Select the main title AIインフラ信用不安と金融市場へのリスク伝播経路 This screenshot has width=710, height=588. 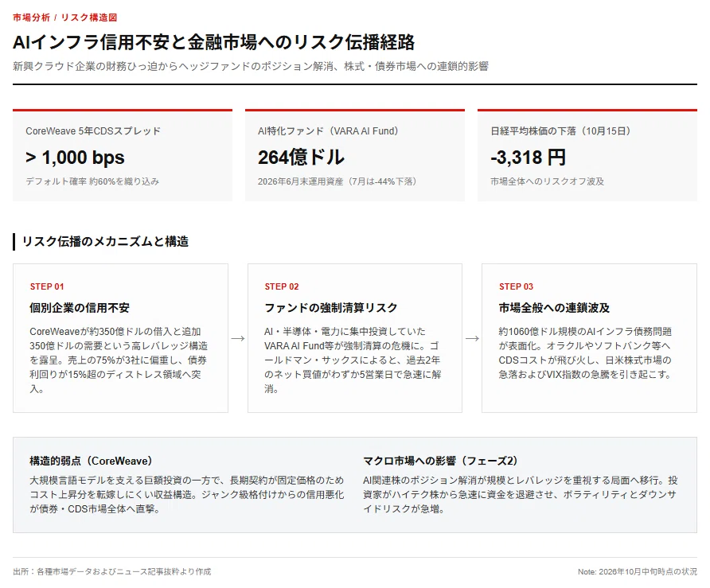(214, 42)
